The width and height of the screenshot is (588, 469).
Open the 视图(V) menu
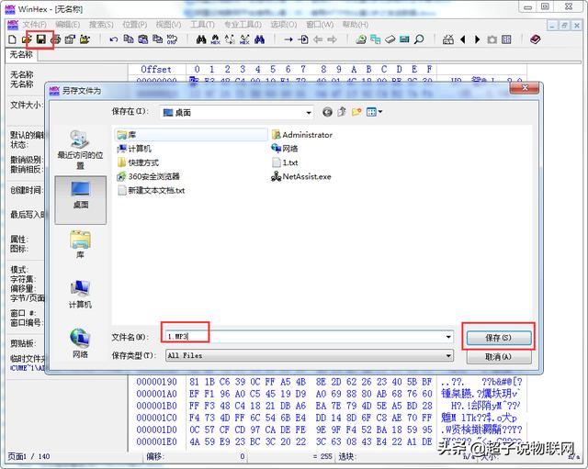click(168, 25)
